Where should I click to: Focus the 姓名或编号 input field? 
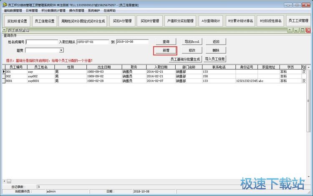[x=42, y=42]
